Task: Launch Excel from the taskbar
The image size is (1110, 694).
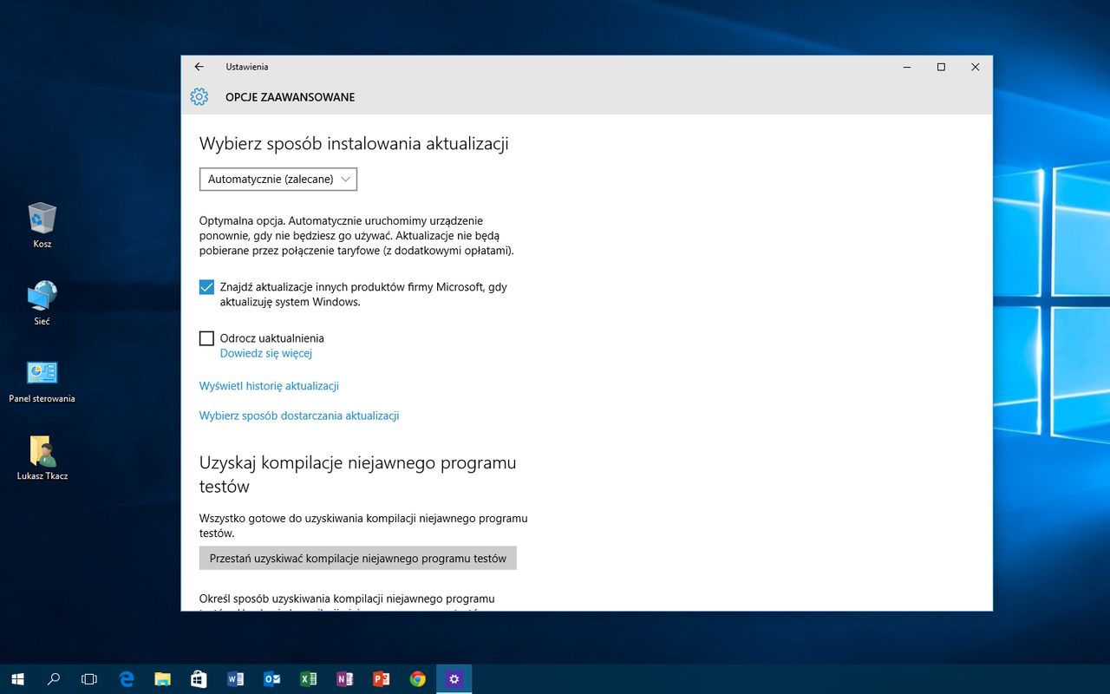Action: click(x=308, y=679)
